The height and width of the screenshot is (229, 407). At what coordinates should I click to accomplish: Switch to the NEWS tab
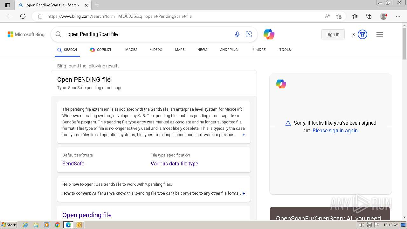[202, 50]
